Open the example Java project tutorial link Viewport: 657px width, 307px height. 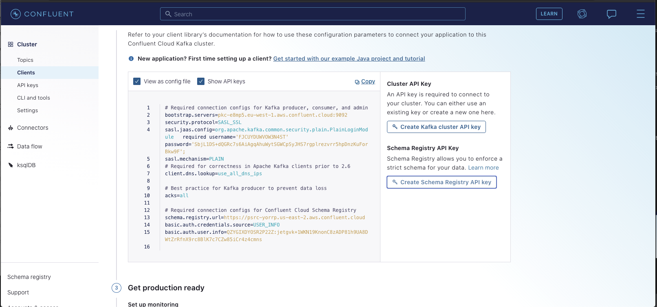click(x=349, y=59)
